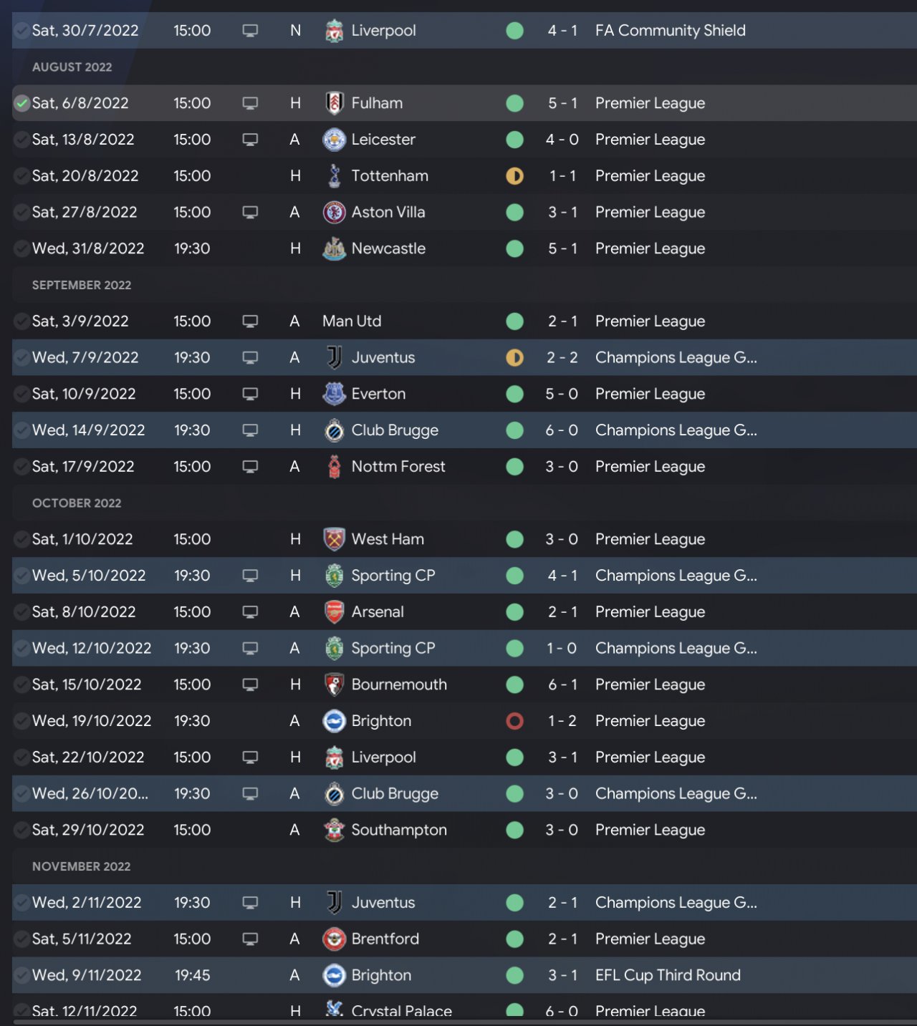Open the 1 - 2 Brighton match result
The width and height of the screenshot is (917, 1026).
tap(562, 721)
